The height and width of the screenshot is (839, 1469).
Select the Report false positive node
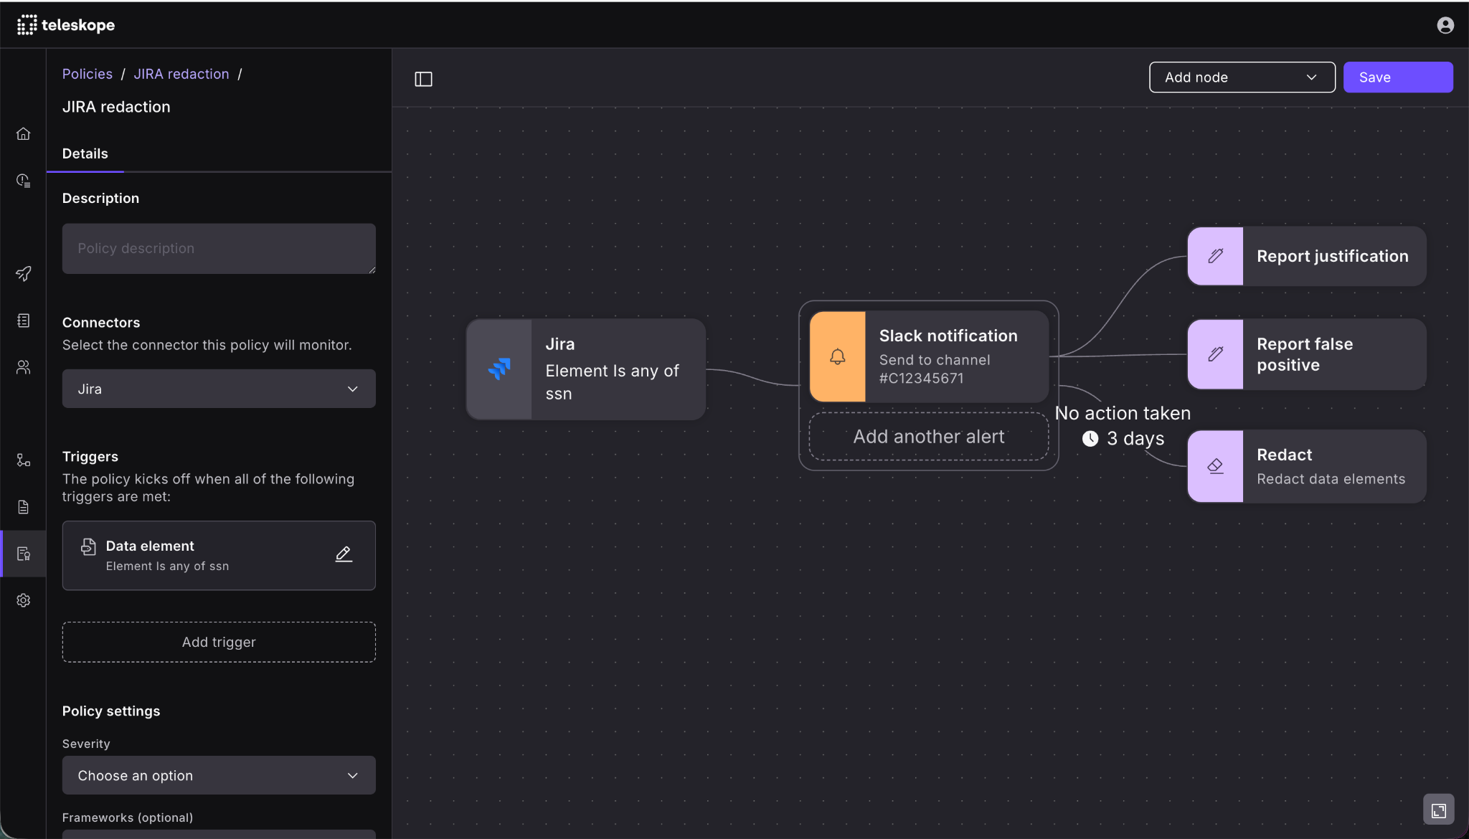tap(1307, 354)
